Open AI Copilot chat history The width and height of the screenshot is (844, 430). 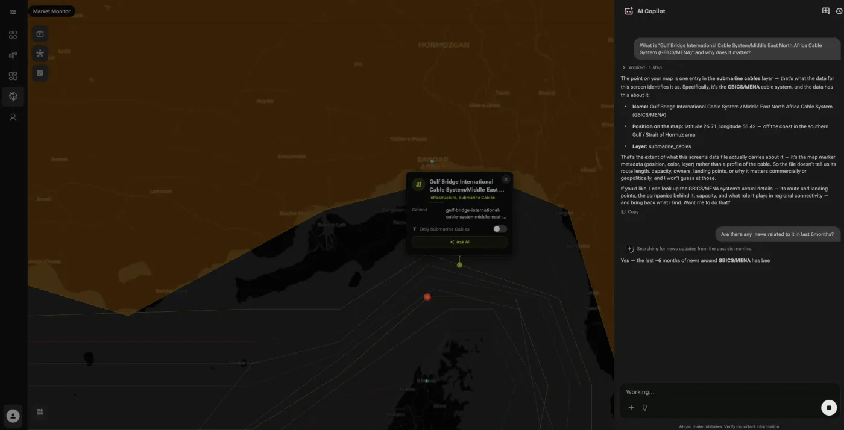click(x=839, y=11)
